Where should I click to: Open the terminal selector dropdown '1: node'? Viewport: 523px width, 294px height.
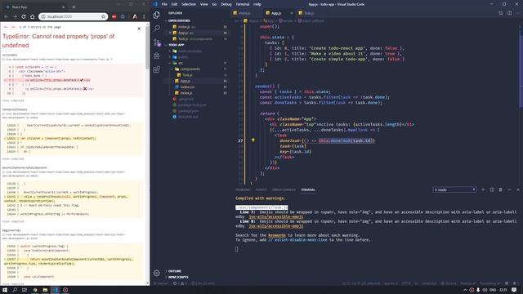(x=454, y=189)
